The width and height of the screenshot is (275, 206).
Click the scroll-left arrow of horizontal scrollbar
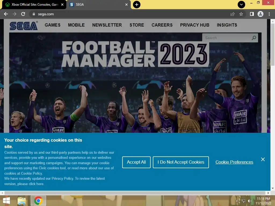coord(2,193)
